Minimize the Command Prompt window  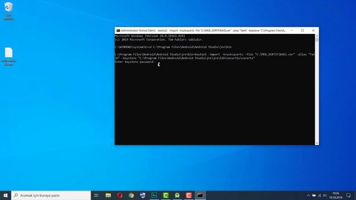(x=291, y=31)
